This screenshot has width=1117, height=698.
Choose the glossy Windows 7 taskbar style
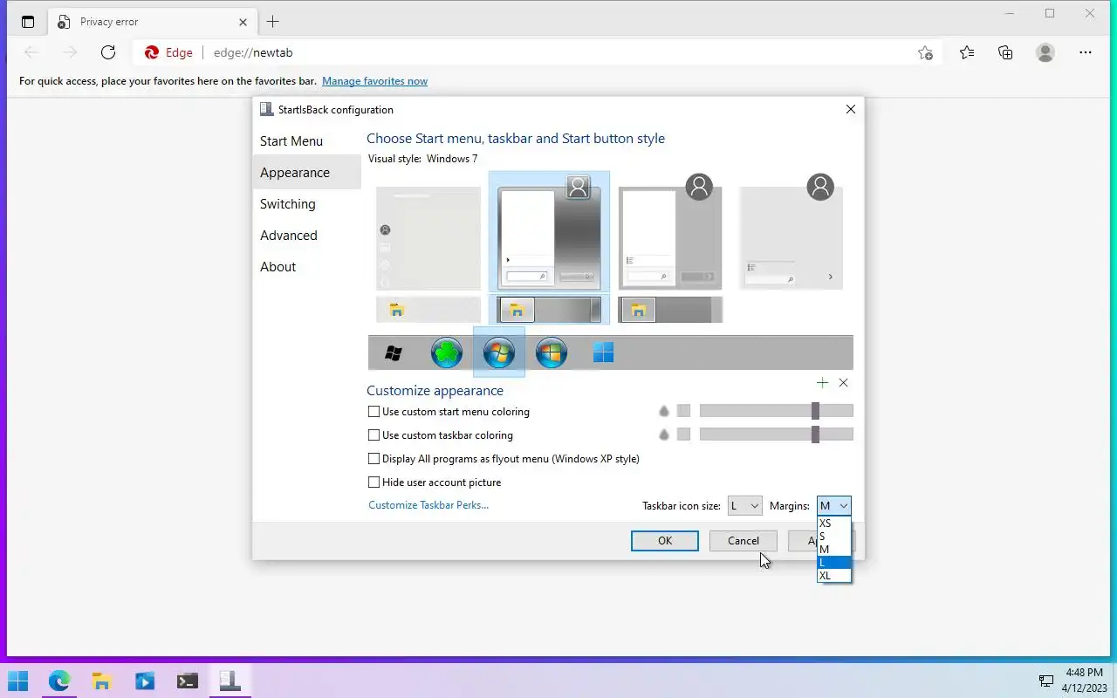click(x=550, y=310)
